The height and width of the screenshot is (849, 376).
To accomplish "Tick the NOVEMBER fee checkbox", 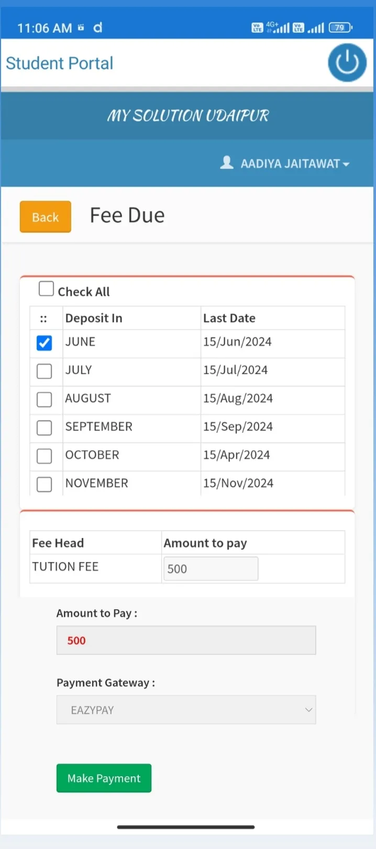I will [x=45, y=484].
